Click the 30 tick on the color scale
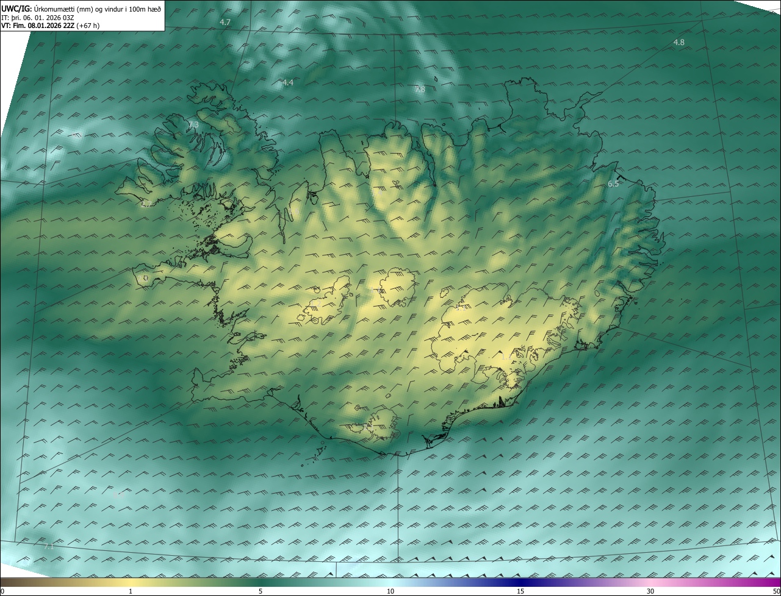Screen dimensions: 781x596 pyautogui.click(x=650, y=591)
